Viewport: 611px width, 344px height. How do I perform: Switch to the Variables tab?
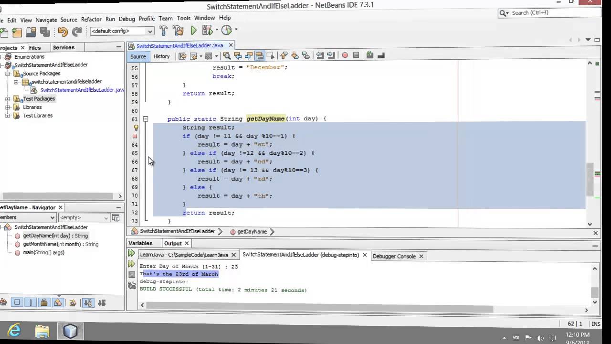(140, 243)
